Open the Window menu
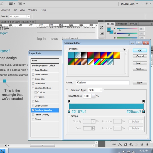 click(x=33, y=10)
